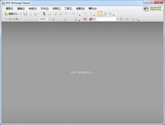
Task: Select the highlighted yellow hand tool
Action: coord(100,14)
